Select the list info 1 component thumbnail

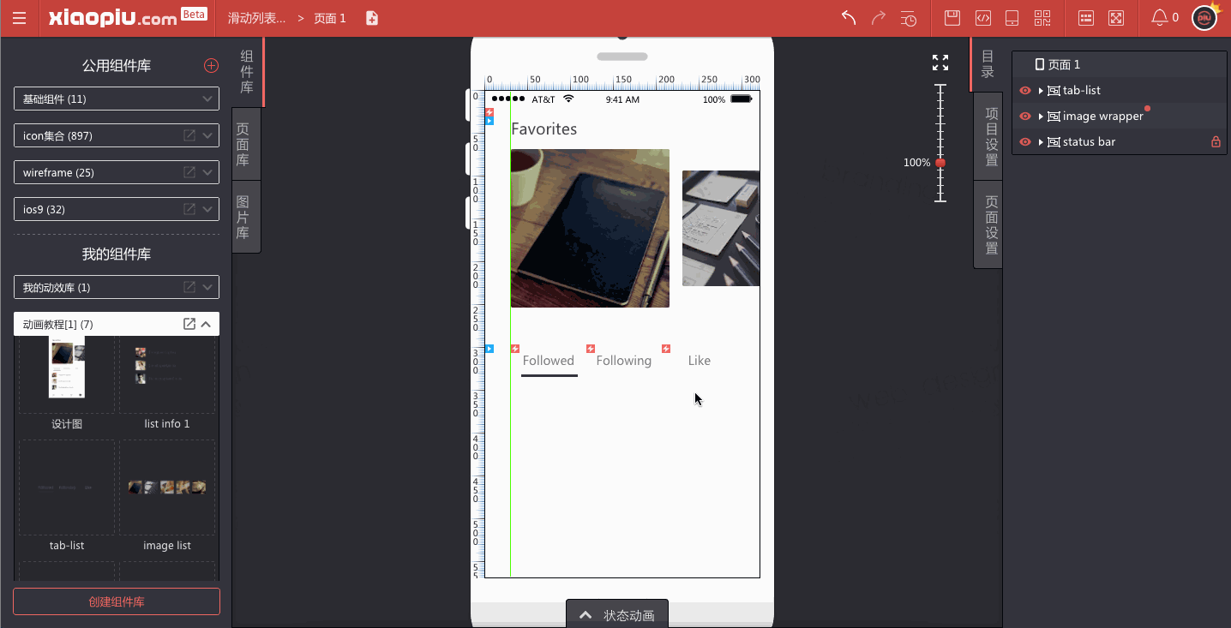point(167,374)
